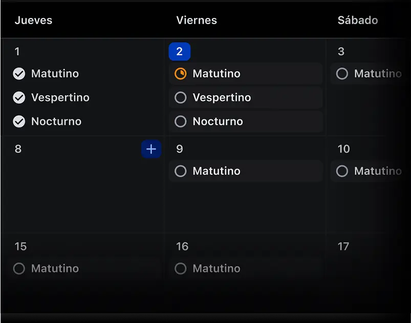411x323 pixels.
Task: Uncheck the Vespertino task on Thursday 1
Action: (19, 97)
